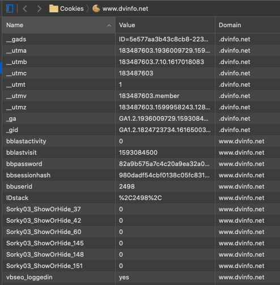Click the value 1593084500
Screen dimensions: 280x285
[x=138, y=152]
